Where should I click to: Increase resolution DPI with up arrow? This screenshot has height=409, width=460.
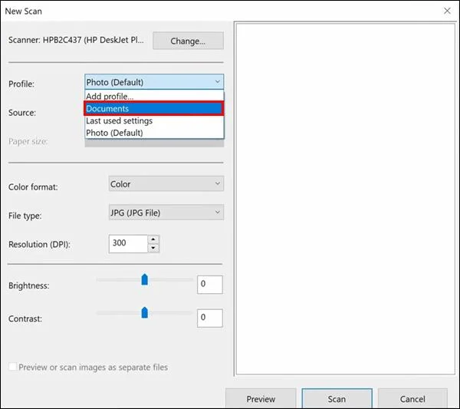(153, 239)
